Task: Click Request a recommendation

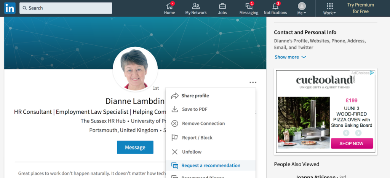Action: click(211, 165)
